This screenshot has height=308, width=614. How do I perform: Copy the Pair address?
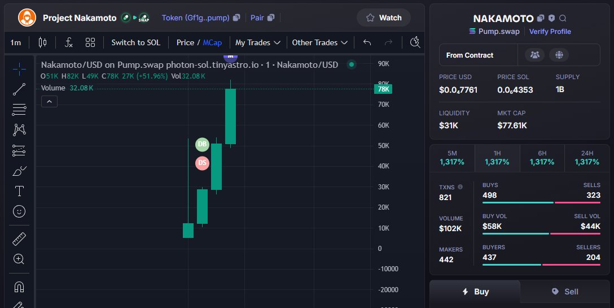(x=271, y=18)
